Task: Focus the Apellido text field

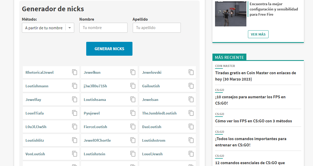Action: (157, 28)
